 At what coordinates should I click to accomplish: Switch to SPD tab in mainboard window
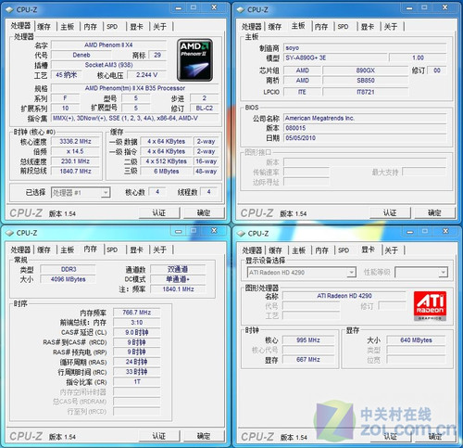343,27
